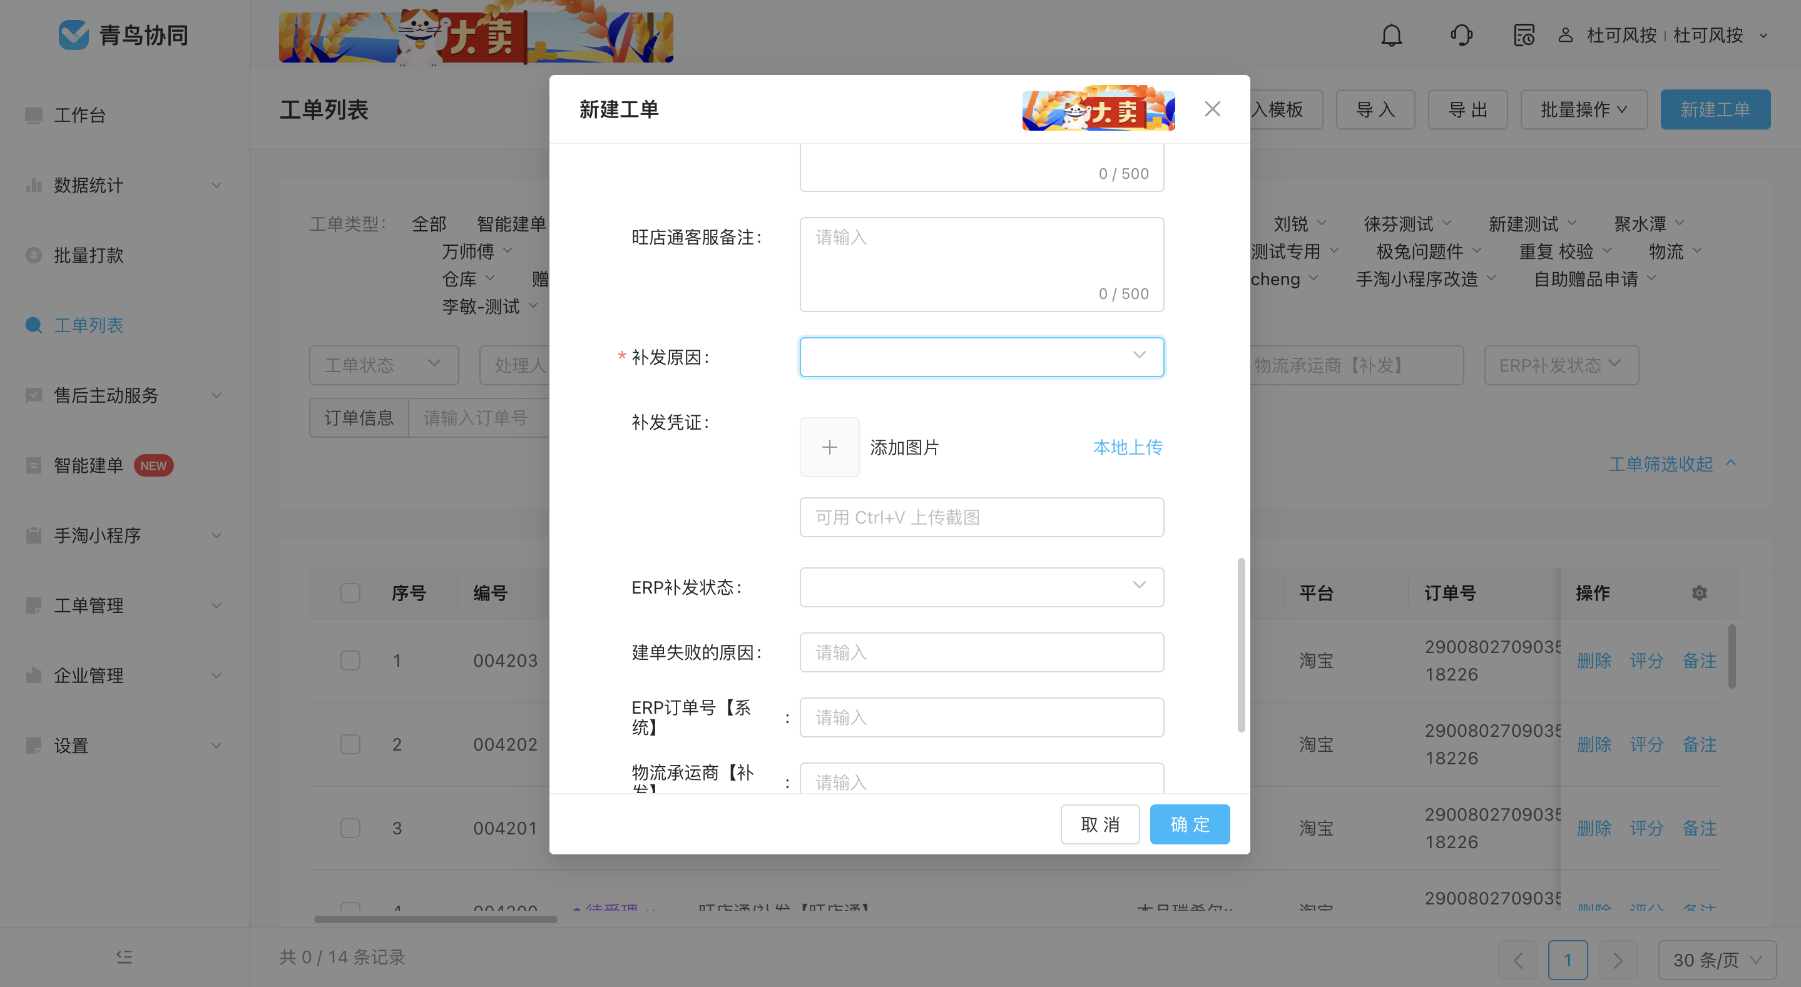Screen dimensions: 1801x987
Task: Click the 工单管理 sidebar icon
Action: (34, 605)
